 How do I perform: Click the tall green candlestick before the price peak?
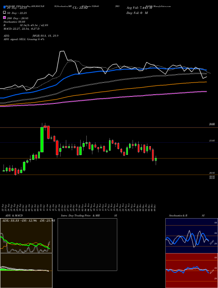pyautogui.click(x=42, y=139)
